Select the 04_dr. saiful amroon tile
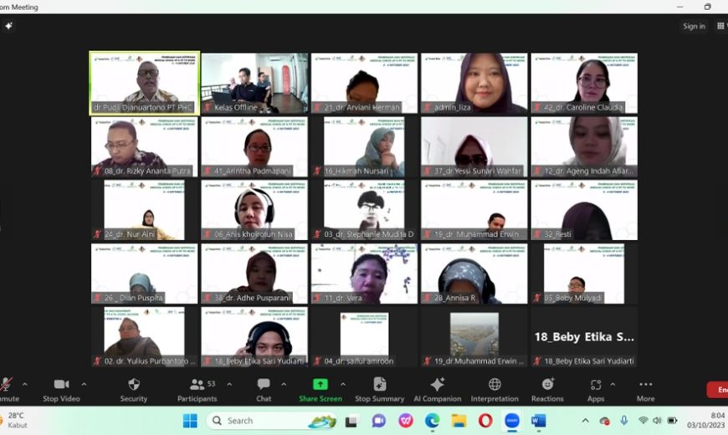 tap(364, 337)
